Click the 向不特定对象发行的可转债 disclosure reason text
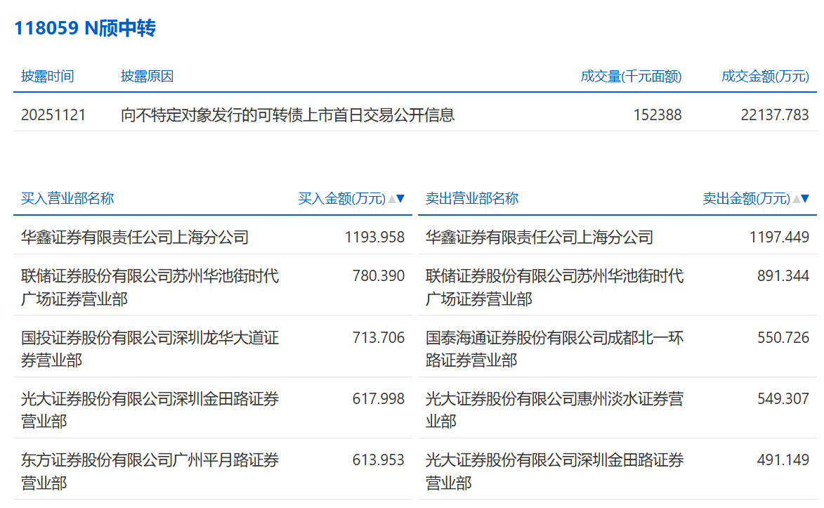The image size is (824, 508). (287, 115)
